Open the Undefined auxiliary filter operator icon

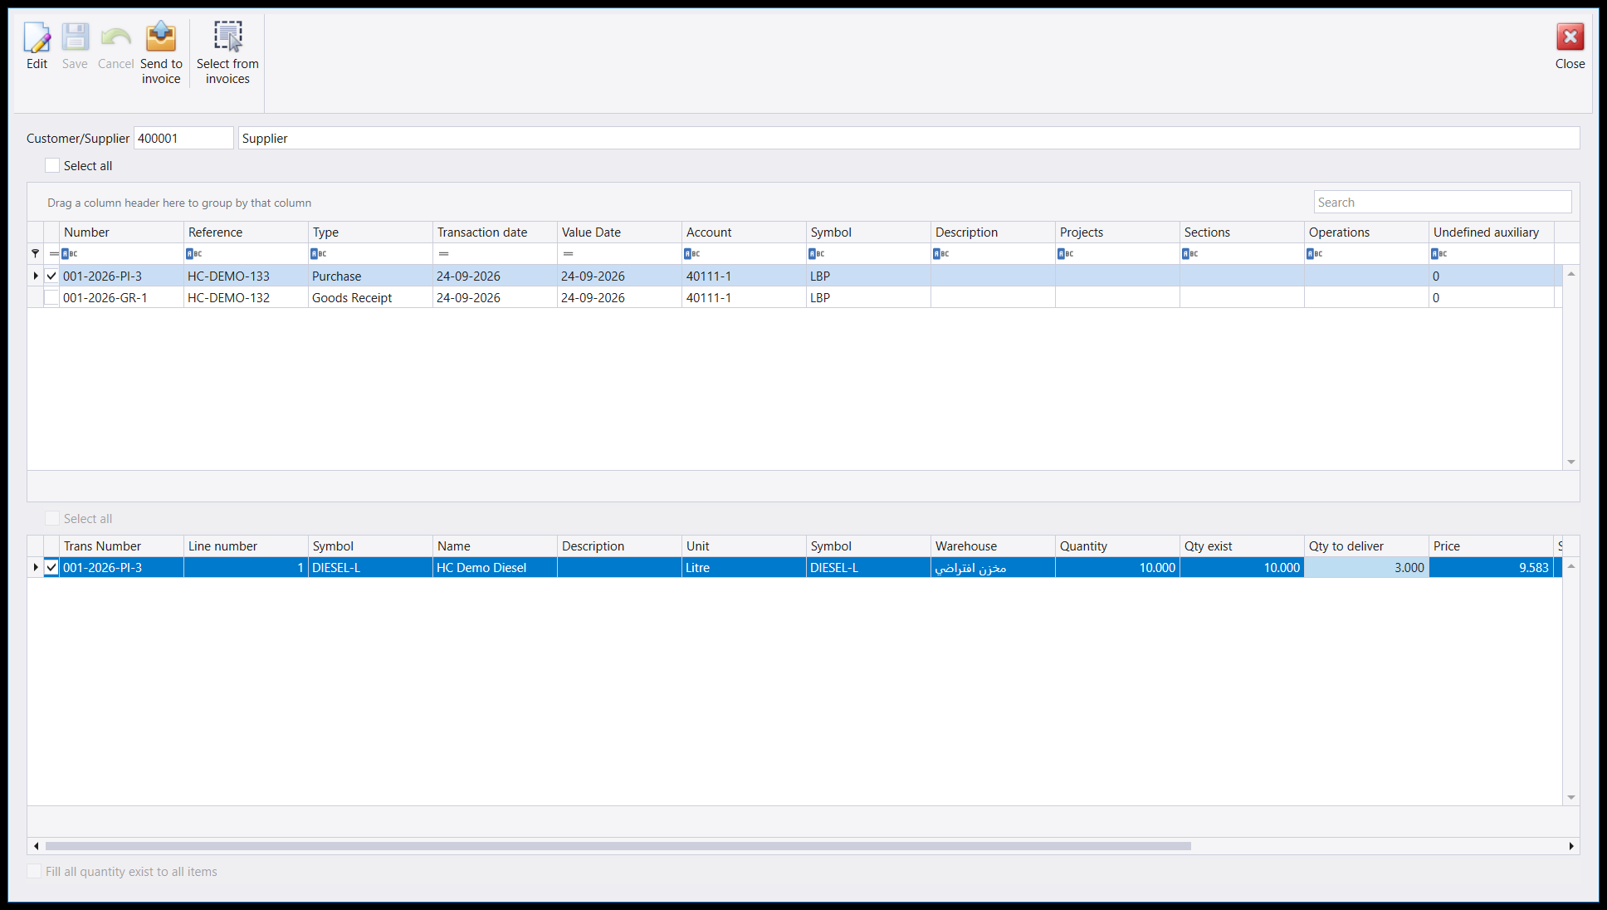[1438, 253]
